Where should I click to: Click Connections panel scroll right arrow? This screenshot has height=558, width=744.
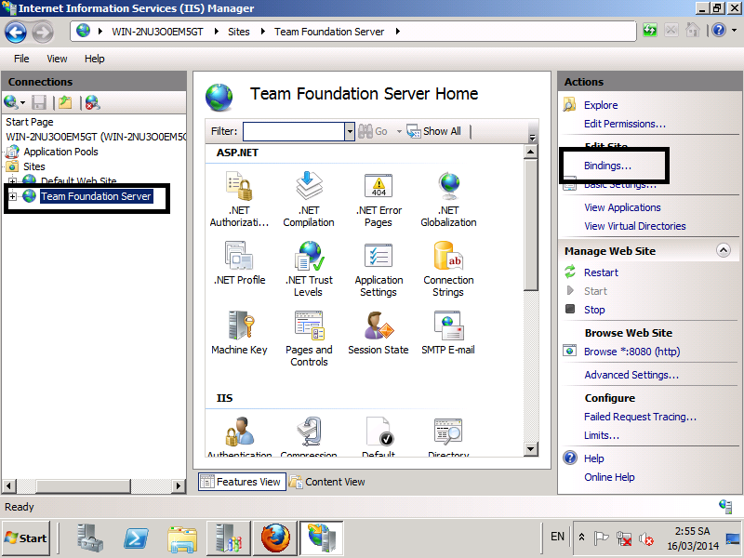pyautogui.click(x=178, y=485)
